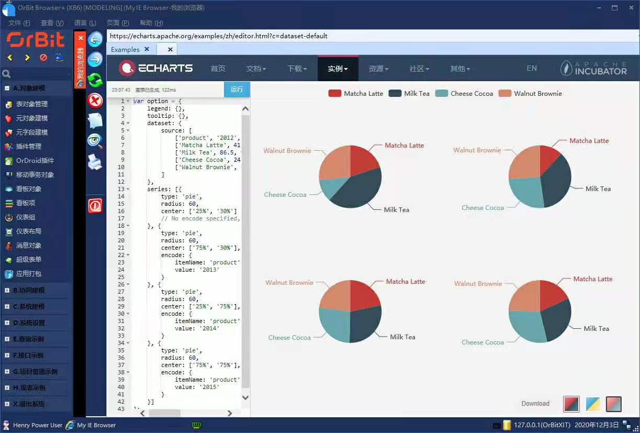The height and width of the screenshot is (433, 640).
Task: Click the blue forward arrow browser icon
Action: click(95, 59)
